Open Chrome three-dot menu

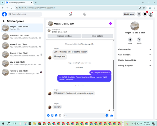(x=154, y=8)
